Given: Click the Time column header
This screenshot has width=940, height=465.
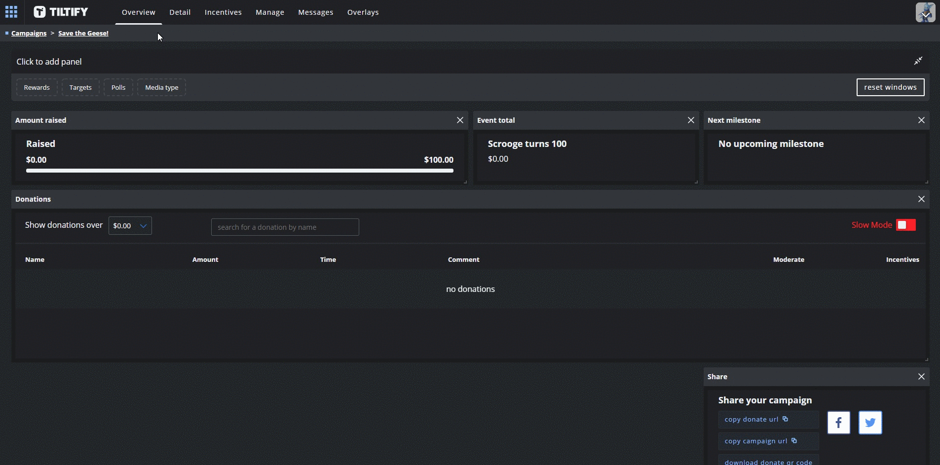Looking at the screenshot, I should pyautogui.click(x=328, y=259).
